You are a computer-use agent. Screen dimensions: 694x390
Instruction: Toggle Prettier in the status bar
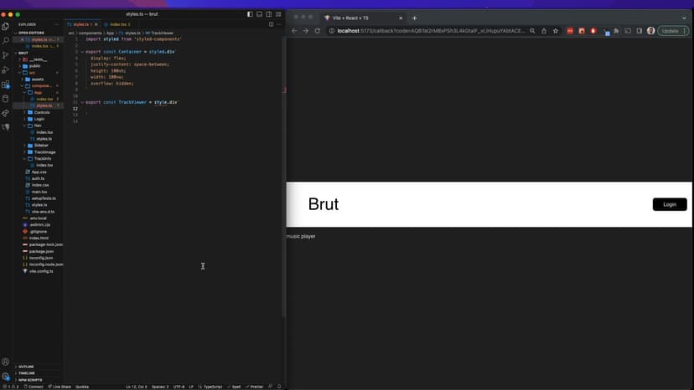pos(256,387)
